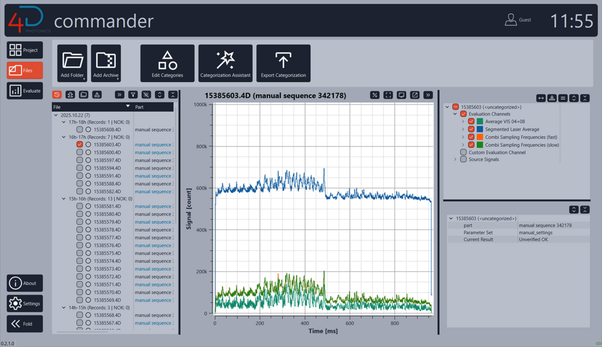The width and height of the screenshot is (602, 347).
Task: Click the percent scaling icon above chart
Action: coord(374,95)
